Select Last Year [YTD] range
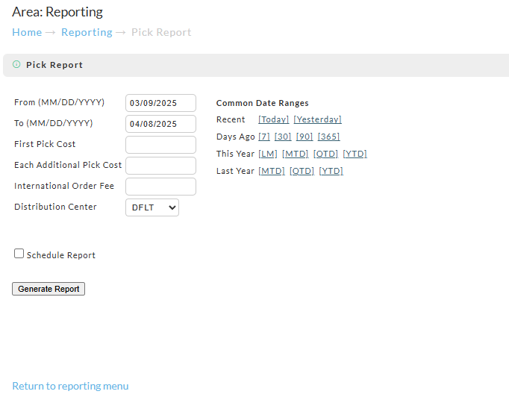The width and height of the screenshot is (509, 400). (331, 171)
